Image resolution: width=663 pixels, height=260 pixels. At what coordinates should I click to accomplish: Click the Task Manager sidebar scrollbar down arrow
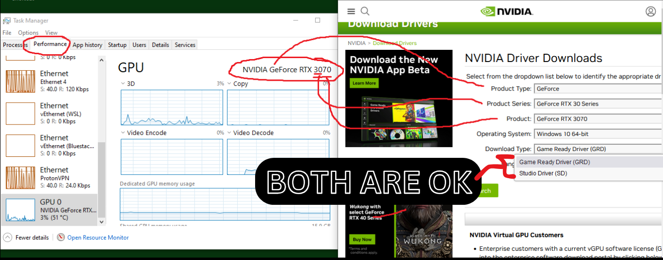(101, 222)
